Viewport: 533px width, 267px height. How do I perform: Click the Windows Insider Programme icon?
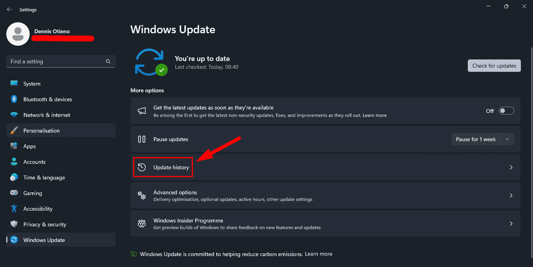point(141,223)
